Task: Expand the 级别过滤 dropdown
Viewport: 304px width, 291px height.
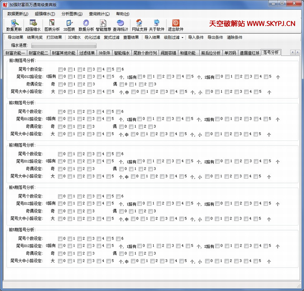Action: (x=174, y=37)
